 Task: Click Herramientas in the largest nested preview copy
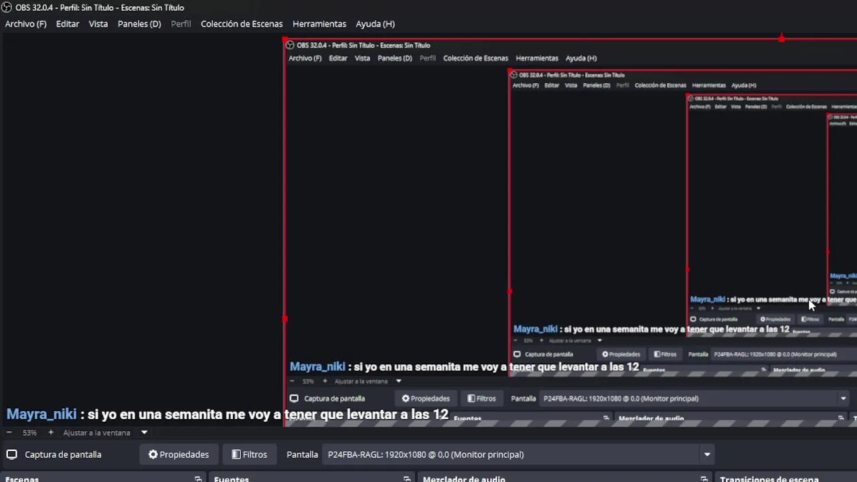pyautogui.click(x=537, y=58)
